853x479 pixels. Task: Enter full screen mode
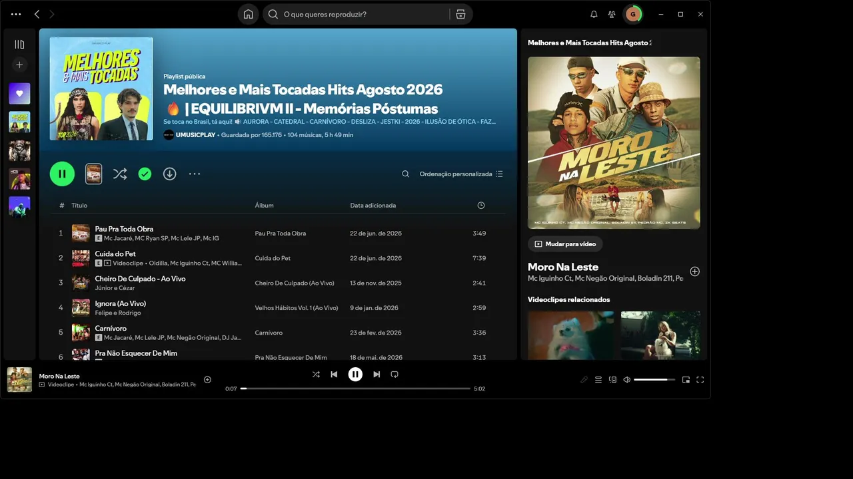(x=700, y=380)
